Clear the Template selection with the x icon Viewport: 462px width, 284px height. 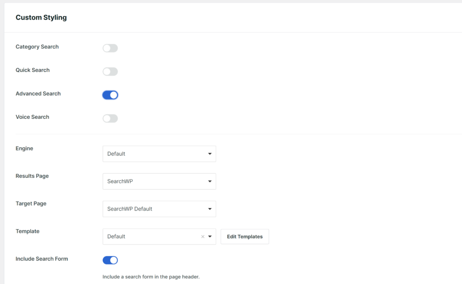click(x=203, y=236)
